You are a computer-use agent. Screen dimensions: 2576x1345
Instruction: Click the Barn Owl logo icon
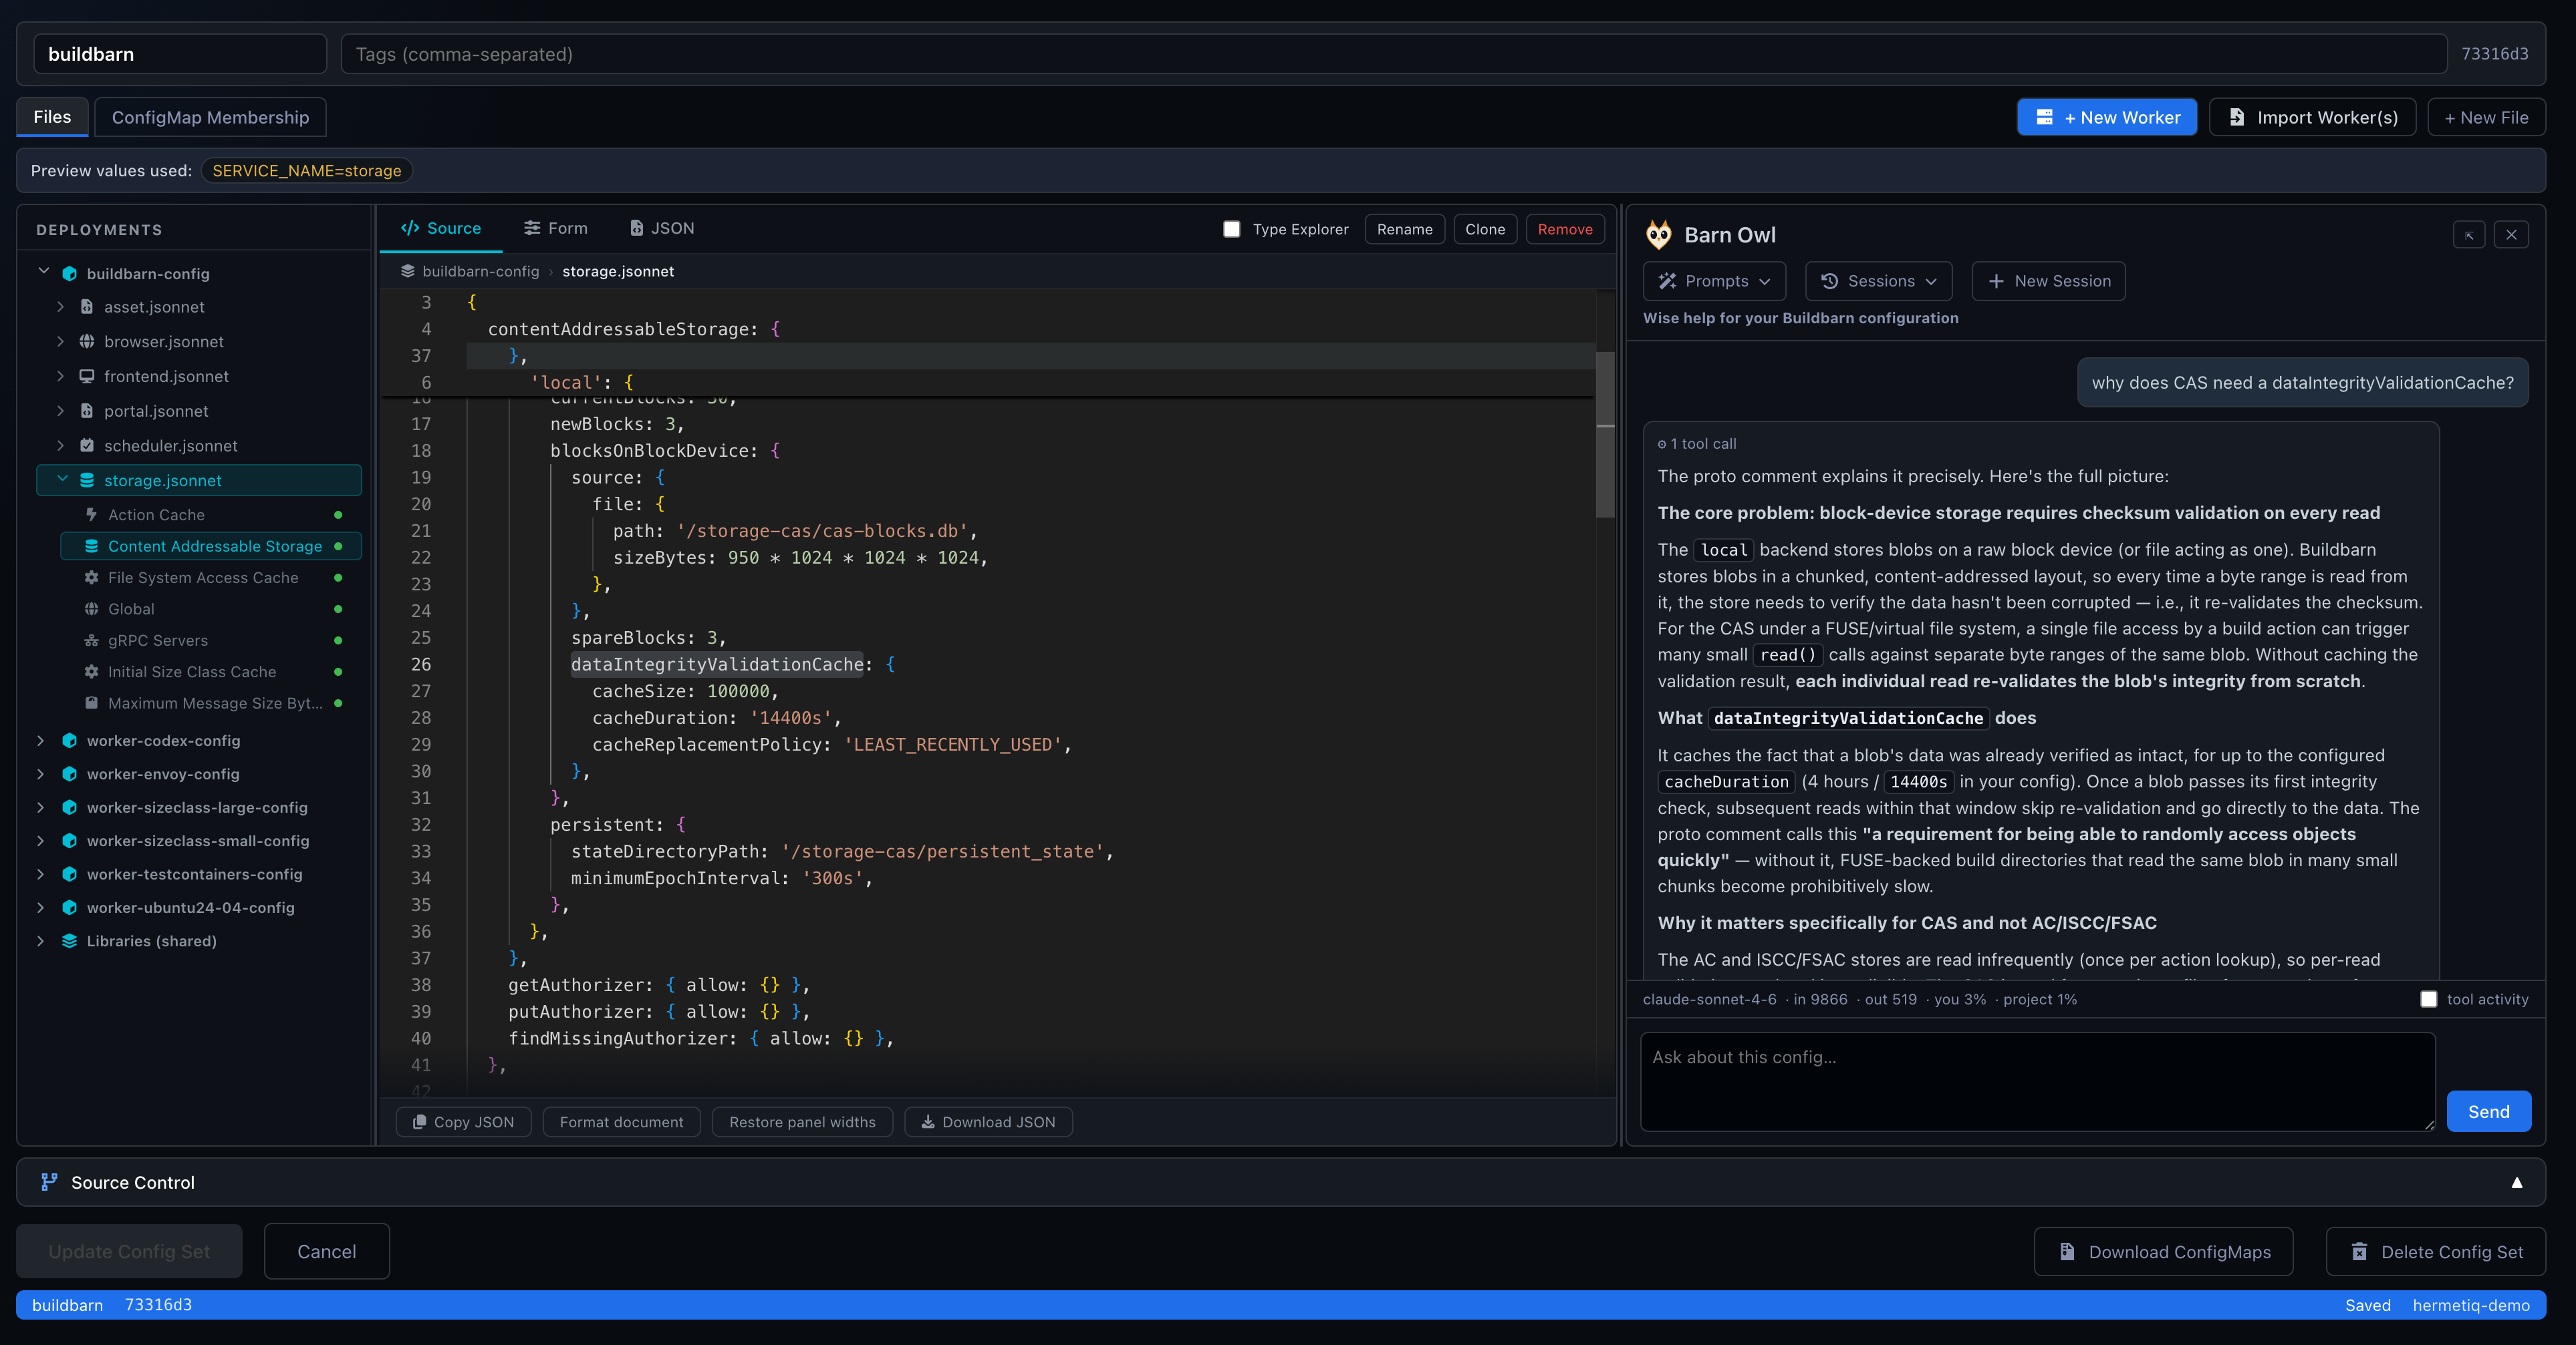click(1658, 235)
